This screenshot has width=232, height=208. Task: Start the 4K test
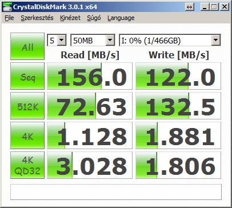[27, 135]
